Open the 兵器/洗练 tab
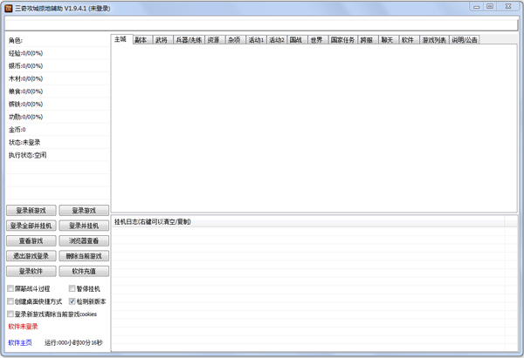The image size is (524, 358). click(189, 40)
